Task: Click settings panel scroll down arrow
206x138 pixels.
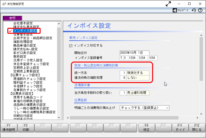Action: pos(201,114)
